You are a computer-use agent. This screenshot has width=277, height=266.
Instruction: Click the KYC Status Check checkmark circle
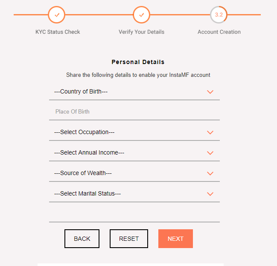(57, 15)
